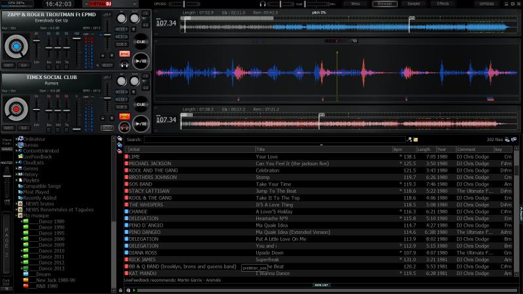Open the OPTIONS menu
Image resolution: width=523 pixels, height=294 pixels.
pos(486,4)
